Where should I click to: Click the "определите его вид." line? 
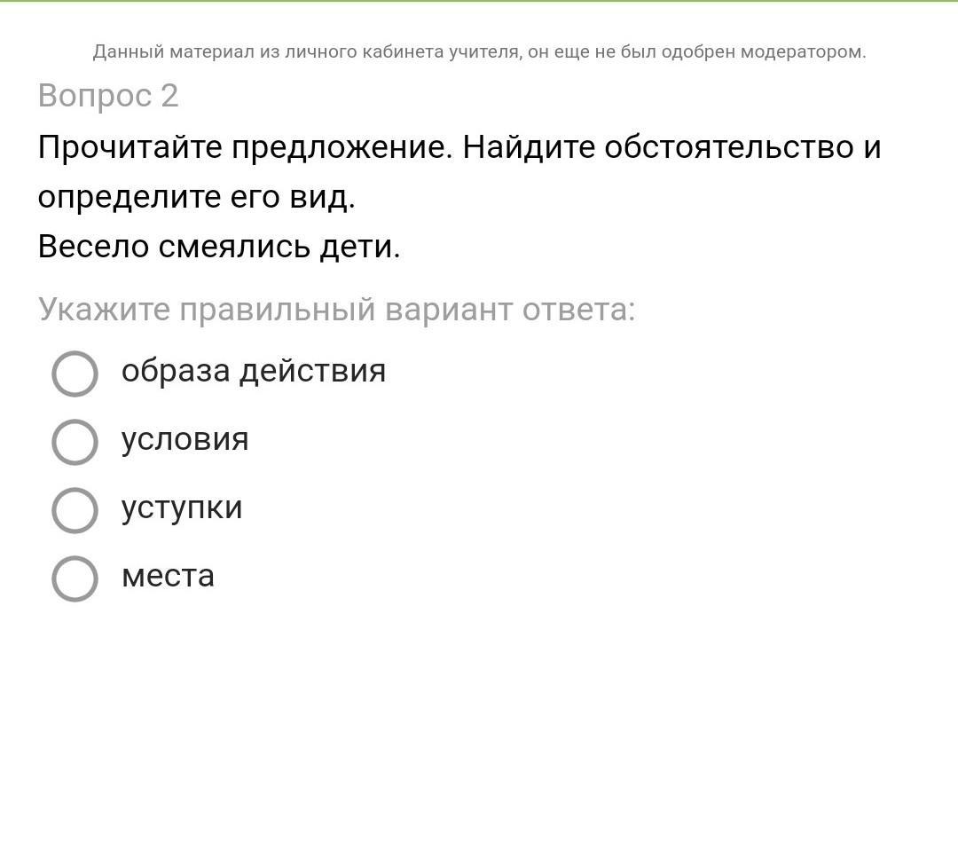pos(196,197)
